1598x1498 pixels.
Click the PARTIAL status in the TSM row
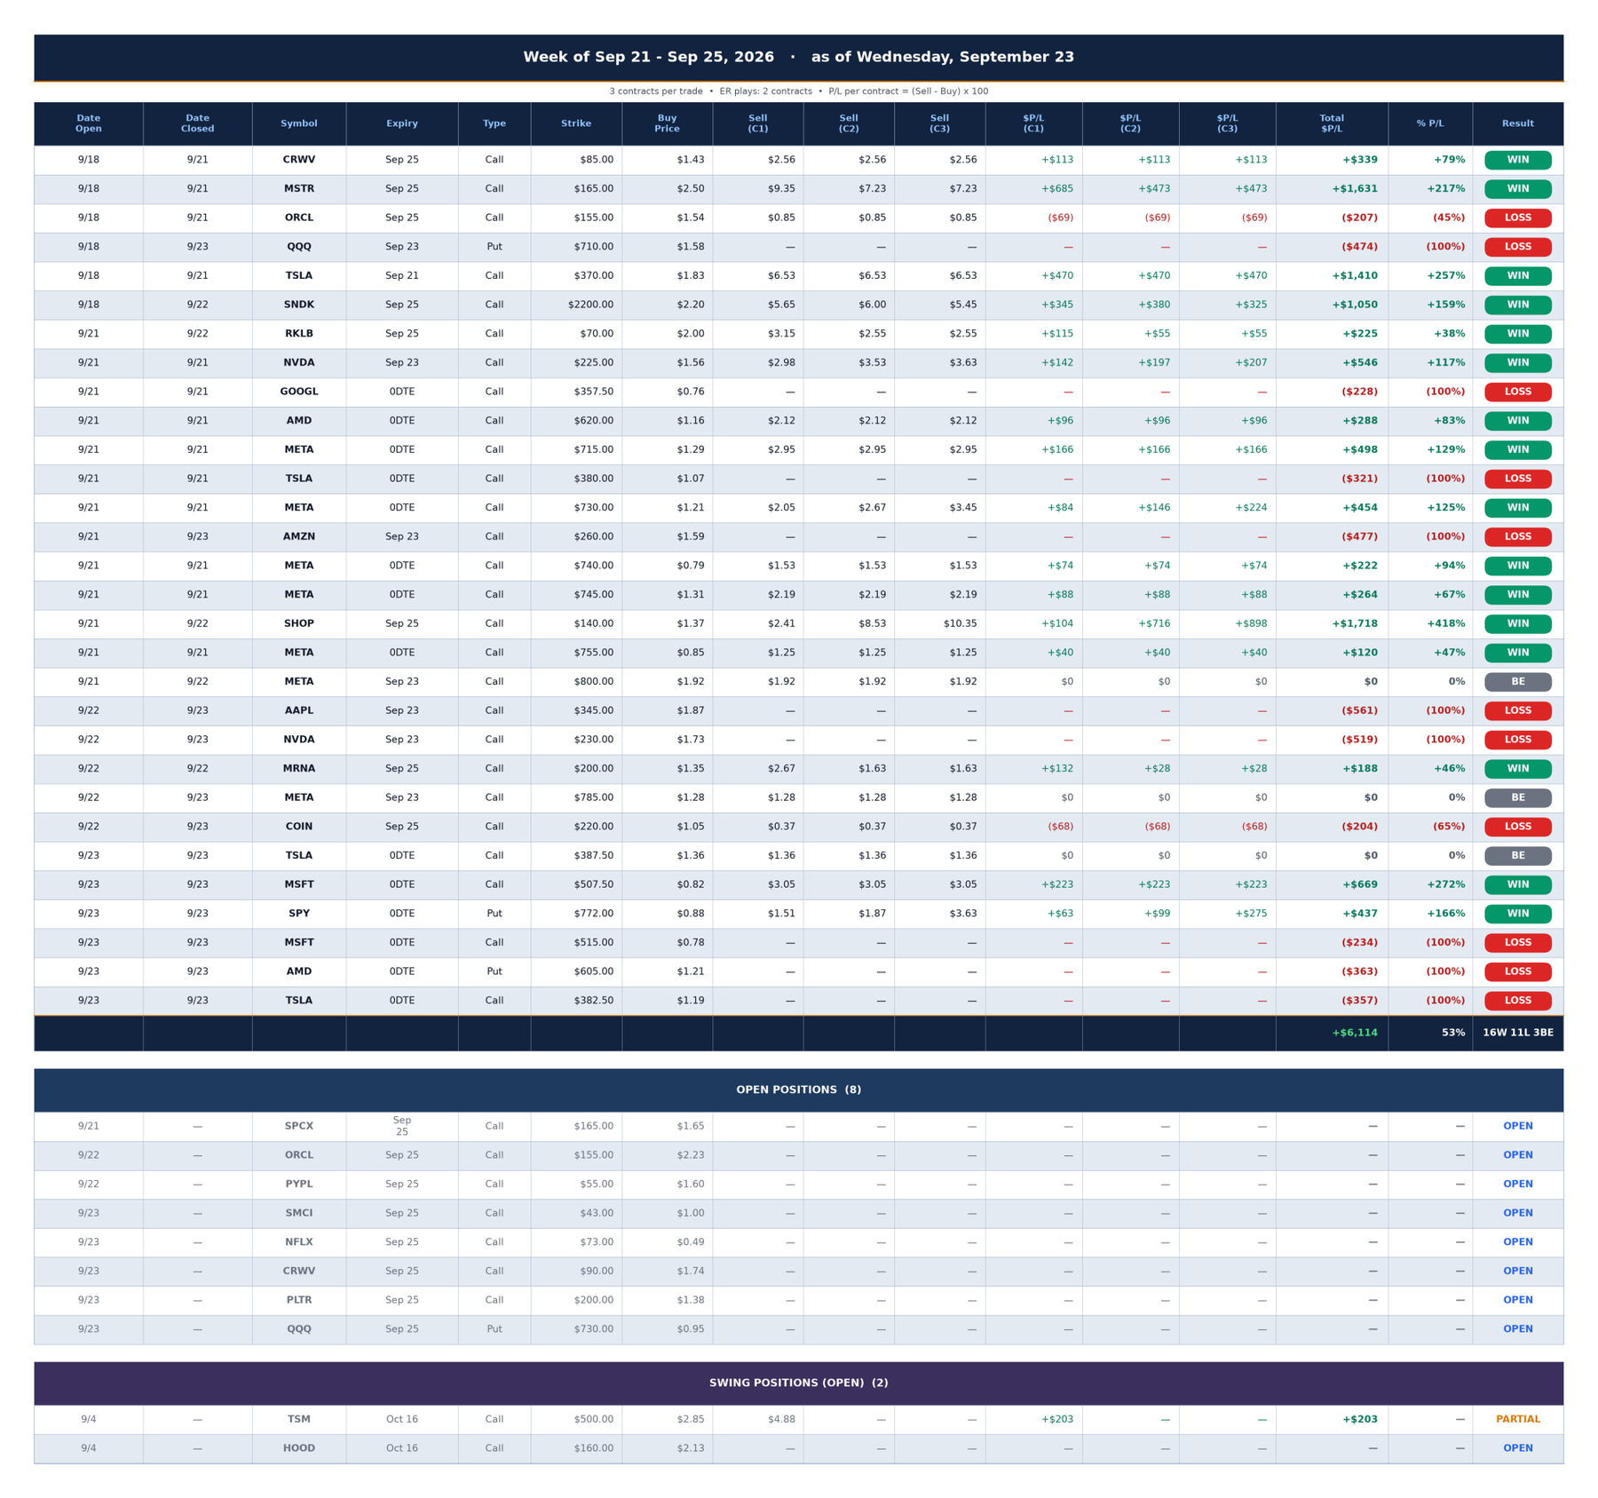(x=1518, y=1420)
